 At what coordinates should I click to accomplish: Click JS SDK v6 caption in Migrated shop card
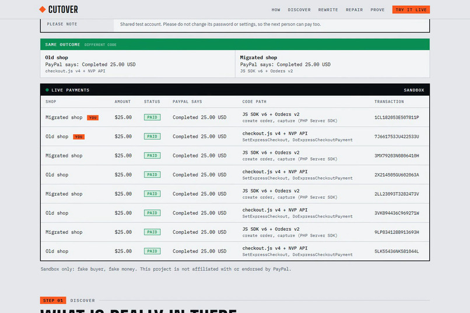click(266, 71)
